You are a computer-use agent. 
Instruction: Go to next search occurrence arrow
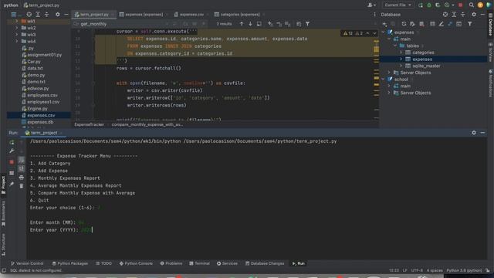[x=250, y=24]
